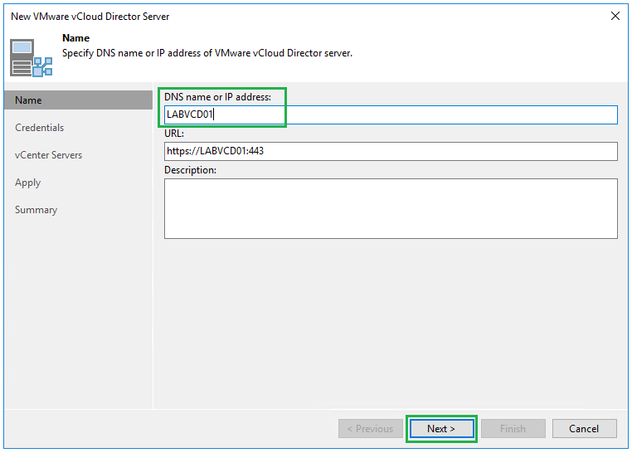The width and height of the screenshot is (632, 453).
Task: Click the 'DNS name or IP address:' label
Action: click(x=217, y=97)
